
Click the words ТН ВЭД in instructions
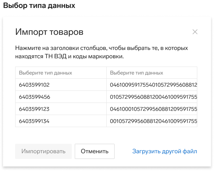pyautogui.click(x=55, y=56)
